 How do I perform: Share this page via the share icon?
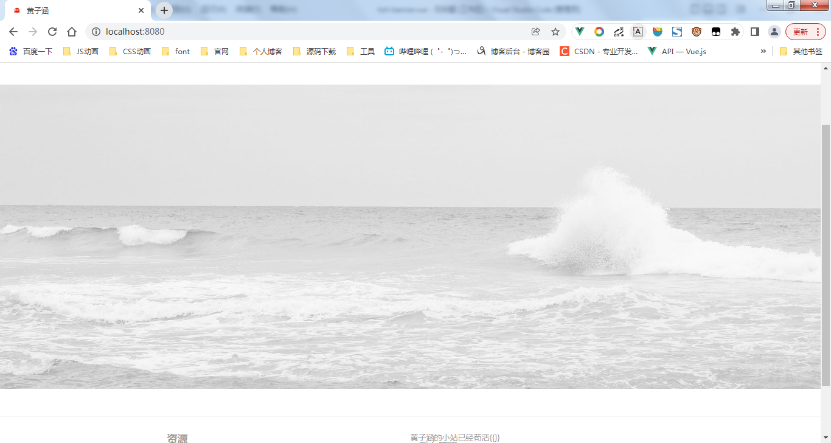pos(536,32)
